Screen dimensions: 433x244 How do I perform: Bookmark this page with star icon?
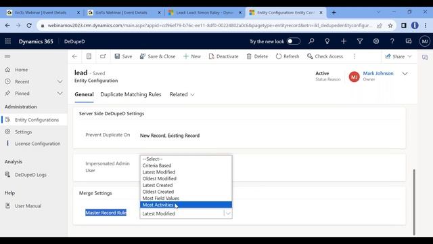click(x=390, y=26)
